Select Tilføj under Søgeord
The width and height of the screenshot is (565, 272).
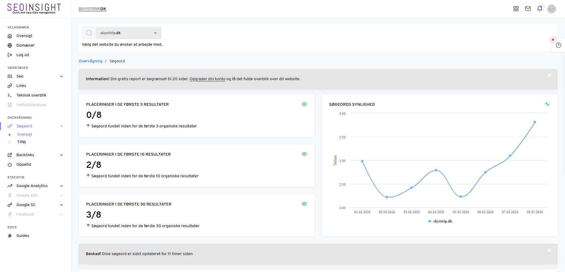[x=21, y=142]
